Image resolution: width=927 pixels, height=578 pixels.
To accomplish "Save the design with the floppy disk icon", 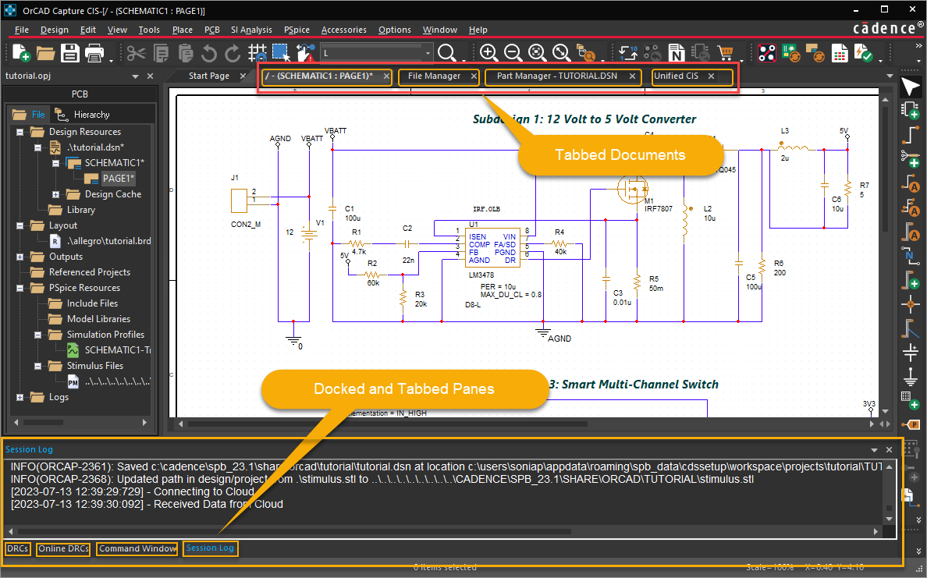I will (x=70, y=53).
